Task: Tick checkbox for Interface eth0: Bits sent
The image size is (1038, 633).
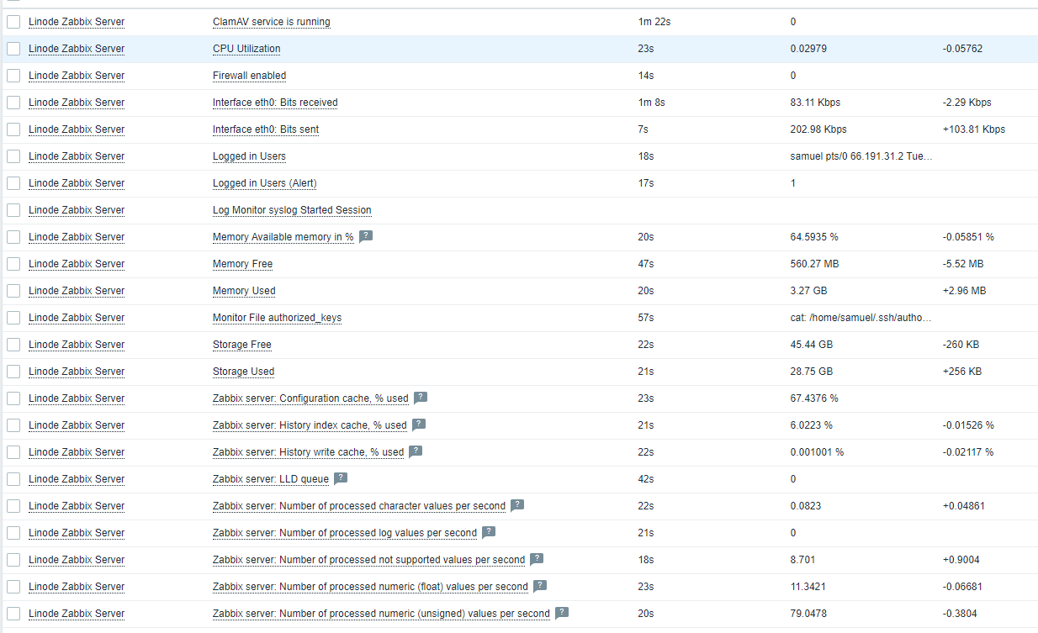Action: point(13,129)
